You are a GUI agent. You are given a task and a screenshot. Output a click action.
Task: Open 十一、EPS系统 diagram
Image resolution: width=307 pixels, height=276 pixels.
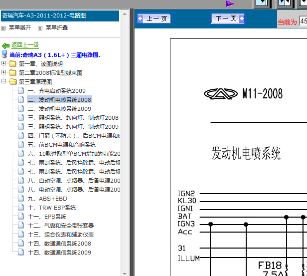[47, 217]
